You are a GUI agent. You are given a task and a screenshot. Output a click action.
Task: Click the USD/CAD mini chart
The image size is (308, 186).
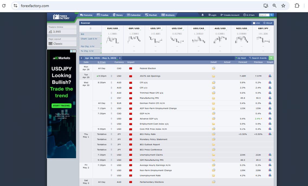199,40
